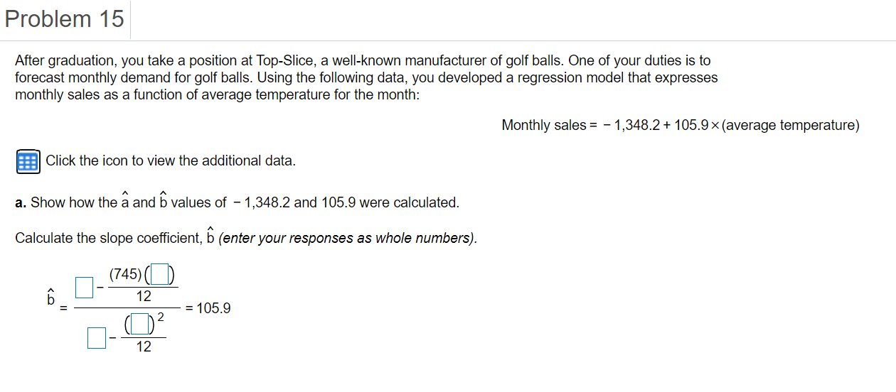This screenshot has height=392, width=896.
Task: Click '(average temperature)' in the equation
Action: click(791, 126)
